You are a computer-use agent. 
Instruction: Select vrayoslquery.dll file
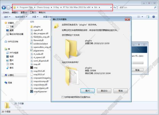coord(39,88)
